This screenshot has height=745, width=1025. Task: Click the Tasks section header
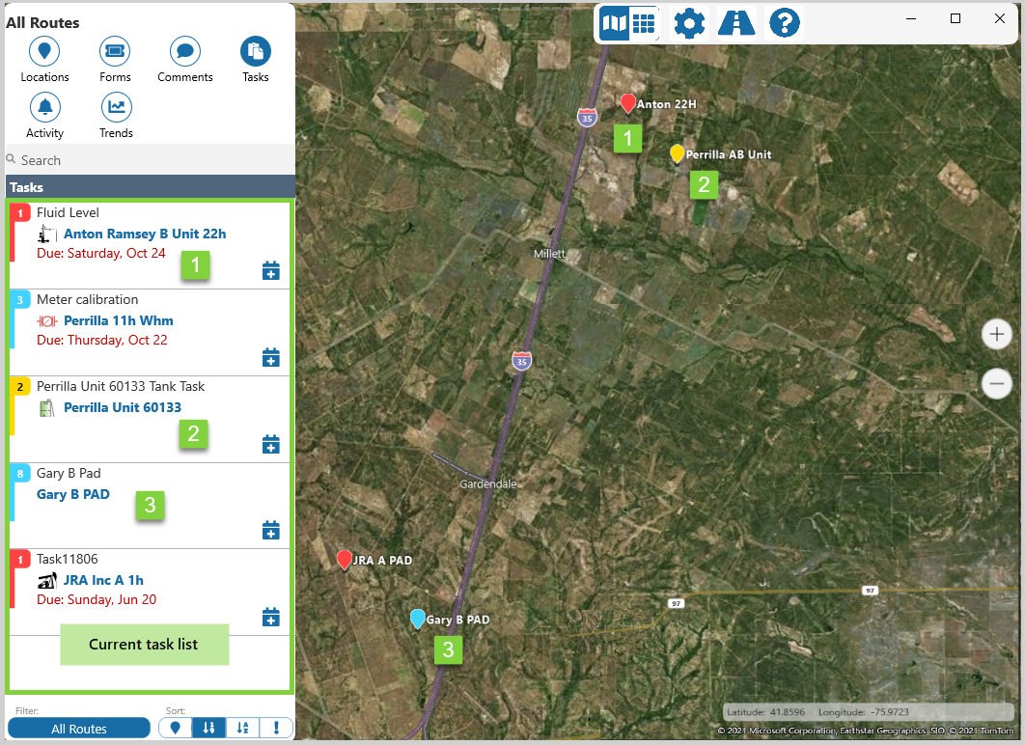pos(151,187)
